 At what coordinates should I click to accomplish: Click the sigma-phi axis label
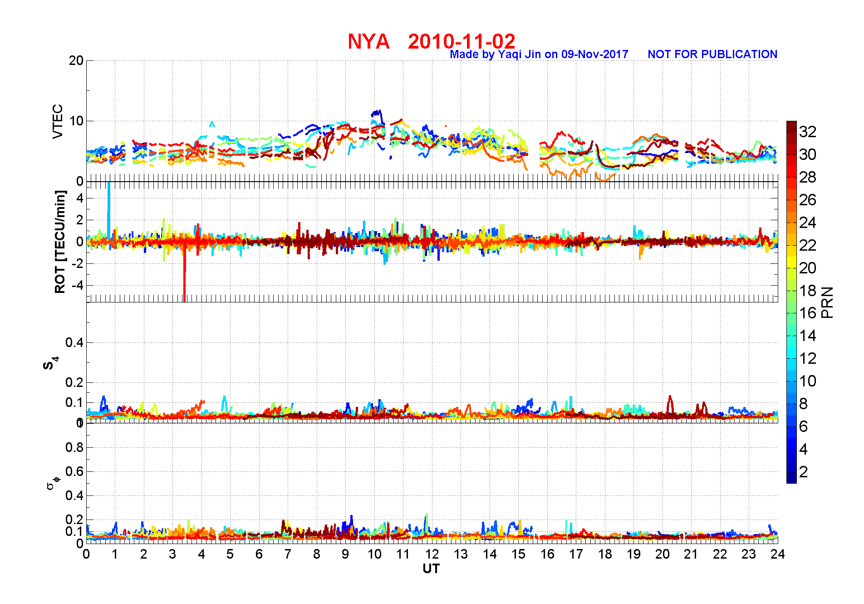pyautogui.click(x=52, y=483)
